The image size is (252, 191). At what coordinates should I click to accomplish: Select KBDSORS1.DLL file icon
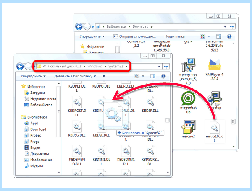pyautogui.click(x=150, y=151)
